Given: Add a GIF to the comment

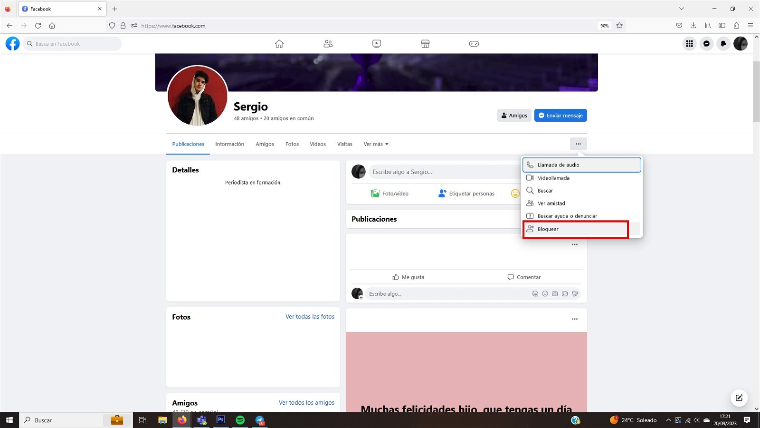Looking at the screenshot, I should pos(565,294).
